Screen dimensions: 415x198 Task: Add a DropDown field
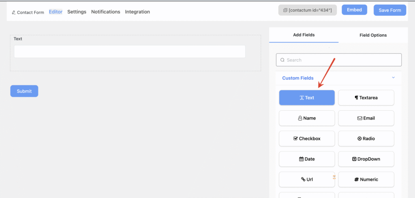[366, 159]
